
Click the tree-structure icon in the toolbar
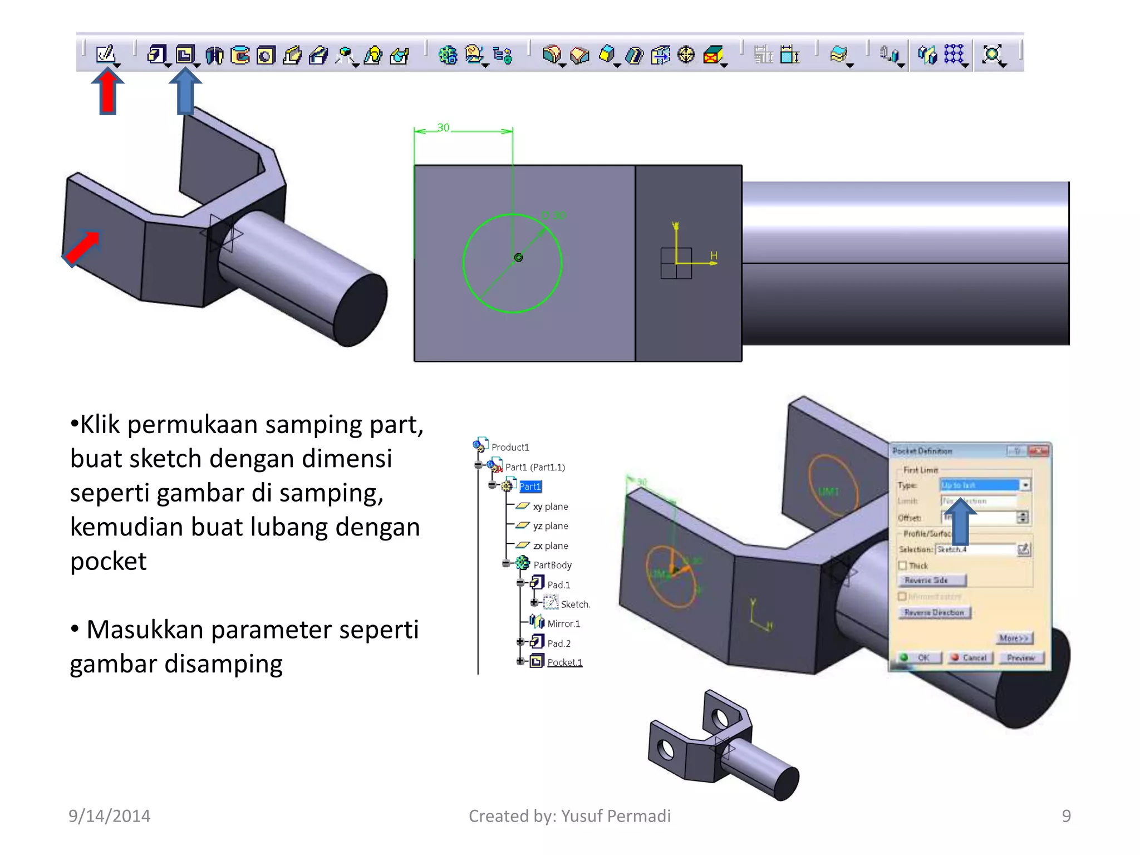coord(503,55)
